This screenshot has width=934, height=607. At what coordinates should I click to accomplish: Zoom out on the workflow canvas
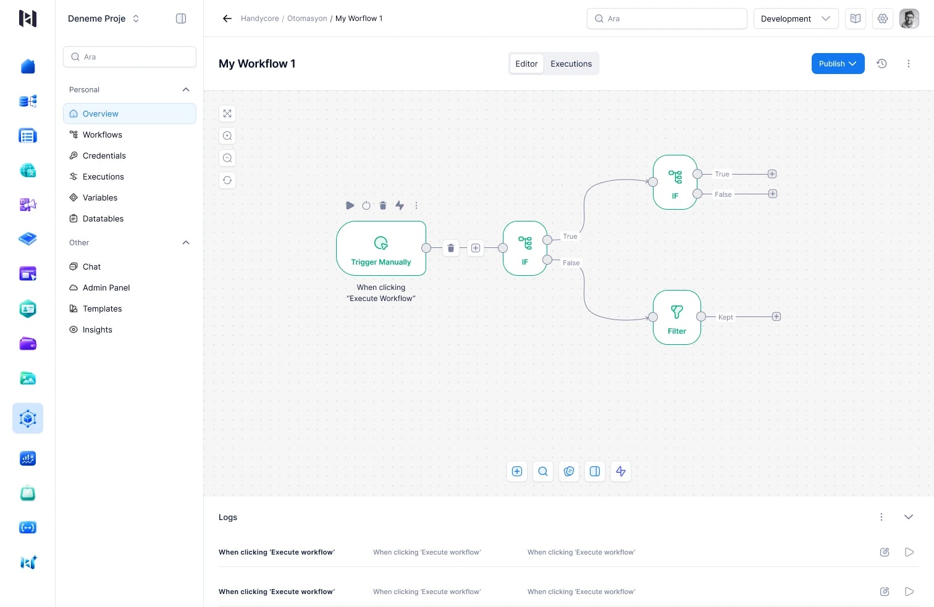227,158
